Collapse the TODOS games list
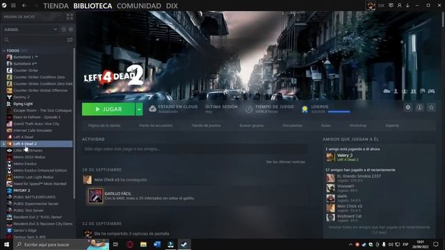 [x=3, y=51]
